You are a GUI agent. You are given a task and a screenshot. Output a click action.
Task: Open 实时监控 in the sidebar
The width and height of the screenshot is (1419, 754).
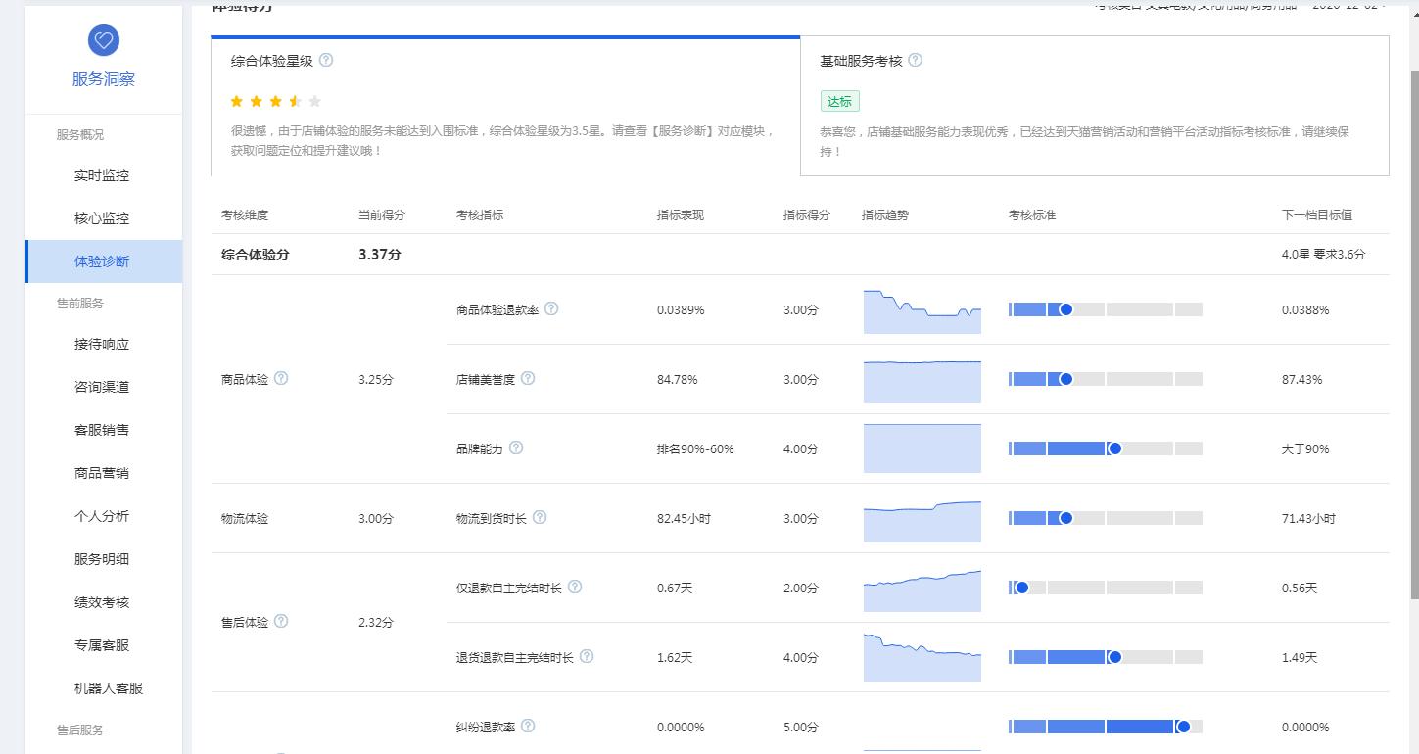(102, 176)
